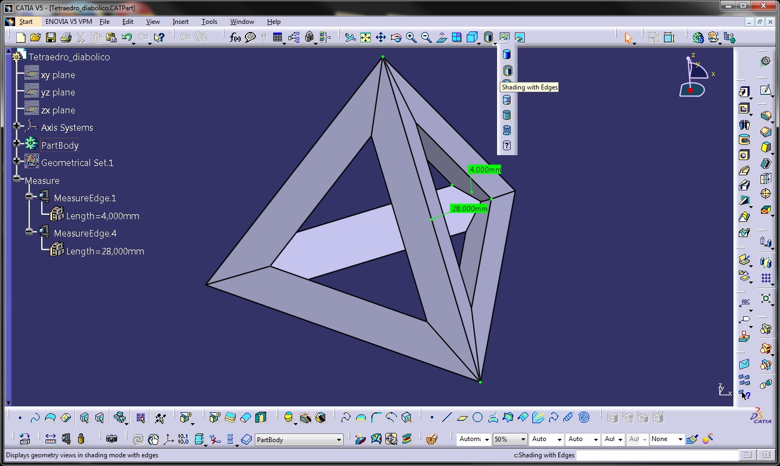Print using the printer icon
The height and width of the screenshot is (466, 780).
coord(66,37)
